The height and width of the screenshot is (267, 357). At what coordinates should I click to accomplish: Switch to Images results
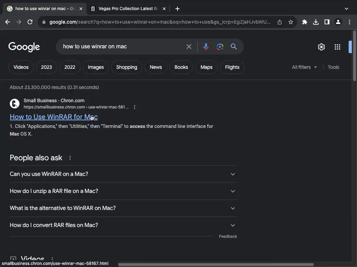(x=96, y=67)
